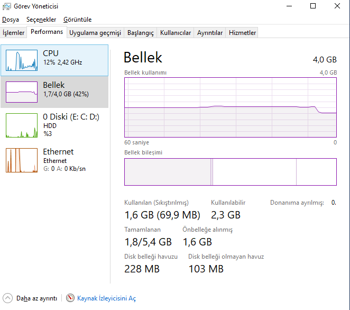The width and height of the screenshot is (350, 310).
Task: Click the Bellek bileşimi composition bar
Action: (230, 172)
